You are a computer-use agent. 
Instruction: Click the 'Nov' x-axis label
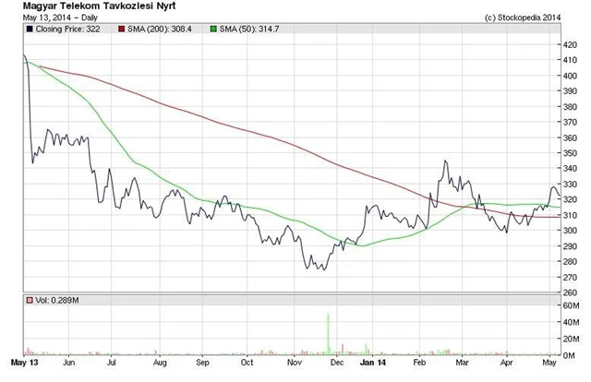(x=295, y=363)
